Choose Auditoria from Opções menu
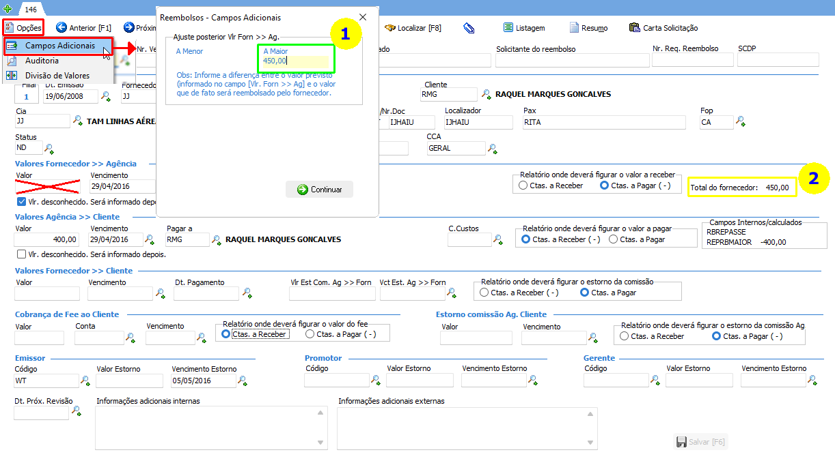Image resolution: width=835 pixels, height=461 pixels. [x=42, y=61]
